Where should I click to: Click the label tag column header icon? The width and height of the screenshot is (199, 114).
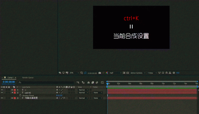point(14,87)
